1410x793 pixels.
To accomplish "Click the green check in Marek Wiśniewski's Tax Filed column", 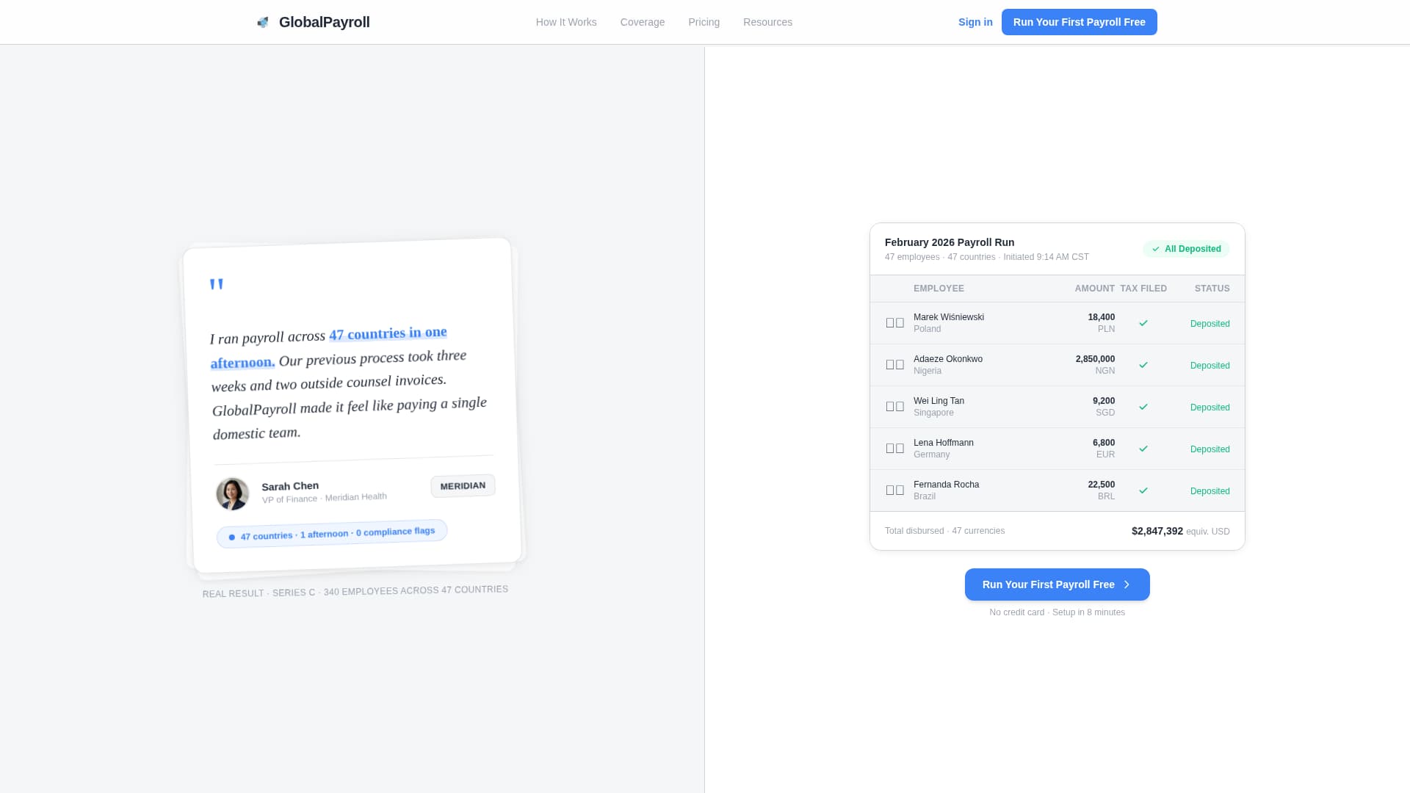I will (1143, 323).
